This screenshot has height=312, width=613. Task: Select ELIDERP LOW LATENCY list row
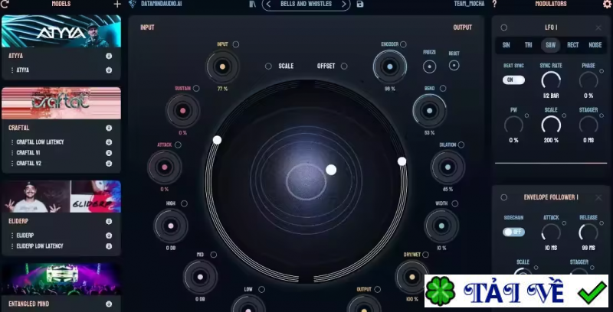[x=61, y=246]
